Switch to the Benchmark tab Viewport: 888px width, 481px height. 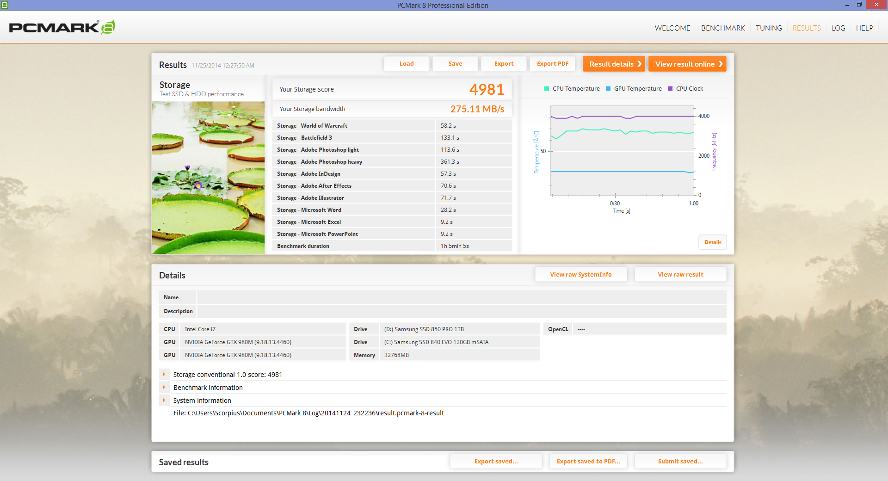point(723,28)
